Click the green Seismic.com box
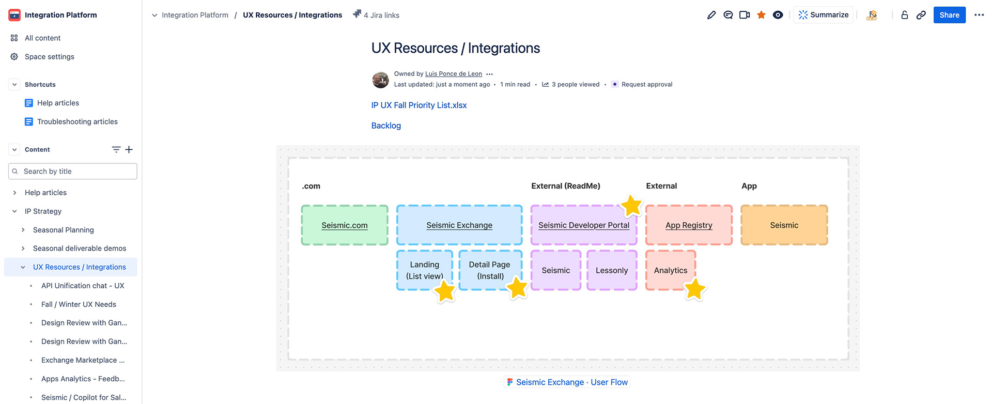The image size is (992, 404). 345,225
